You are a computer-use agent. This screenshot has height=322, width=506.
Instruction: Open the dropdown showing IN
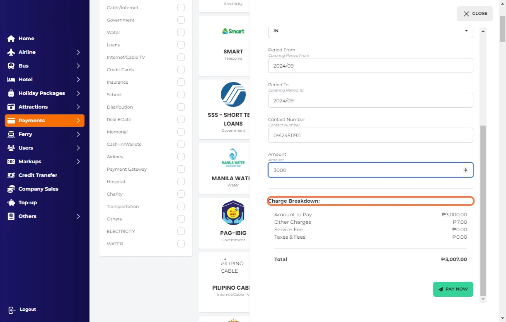(370, 31)
